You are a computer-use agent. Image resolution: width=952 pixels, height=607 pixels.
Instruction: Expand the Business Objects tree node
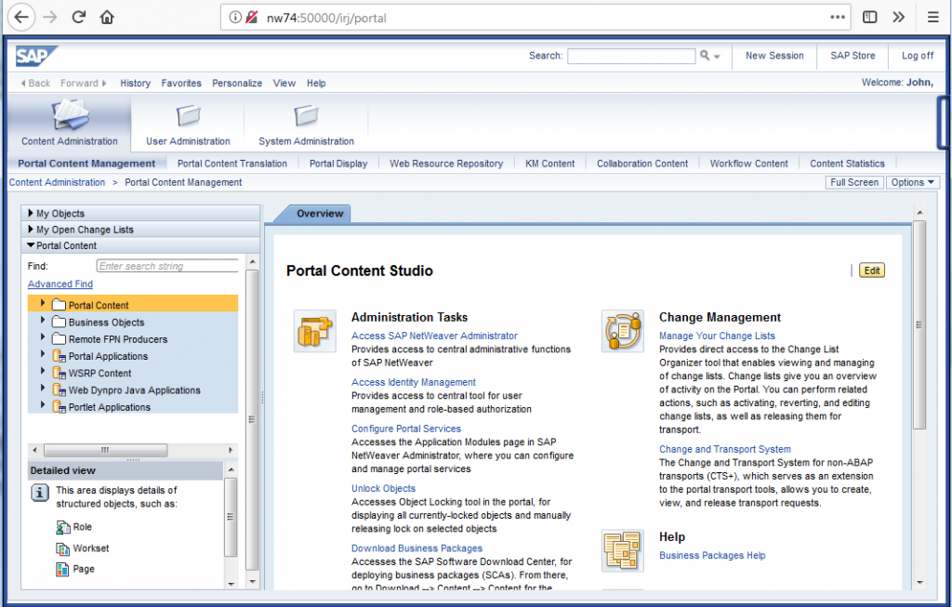coord(43,320)
